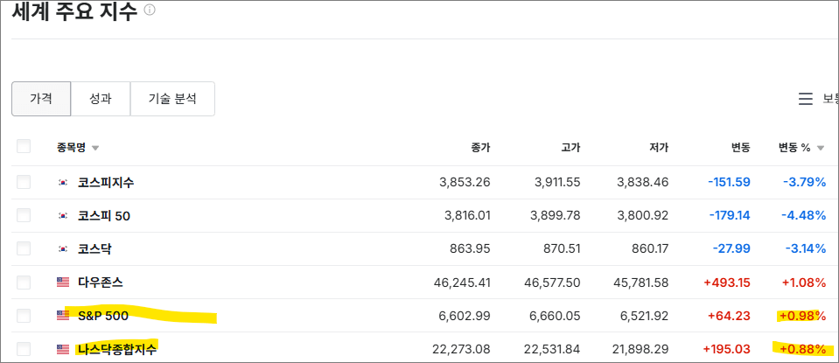Click the Korean flag icon beside 코스닥
The width and height of the screenshot is (839, 363).
click(63, 249)
